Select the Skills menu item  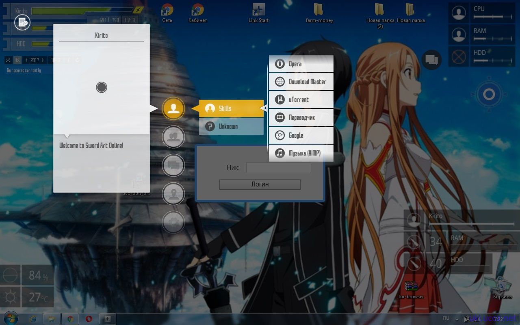coord(231,108)
